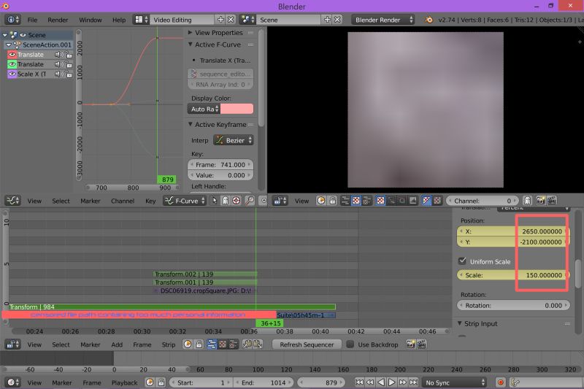This screenshot has height=389, width=584.
Task: Jump to first frame button
Action: [359, 382]
